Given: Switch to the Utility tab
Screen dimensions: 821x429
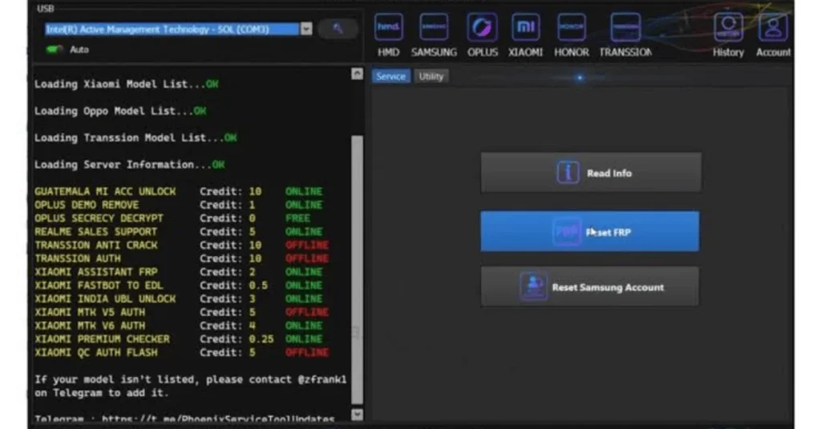Looking at the screenshot, I should click(x=431, y=76).
